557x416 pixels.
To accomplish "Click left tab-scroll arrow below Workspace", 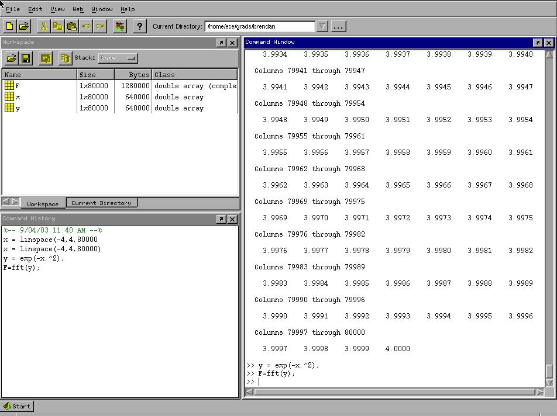I will pos(6,202).
